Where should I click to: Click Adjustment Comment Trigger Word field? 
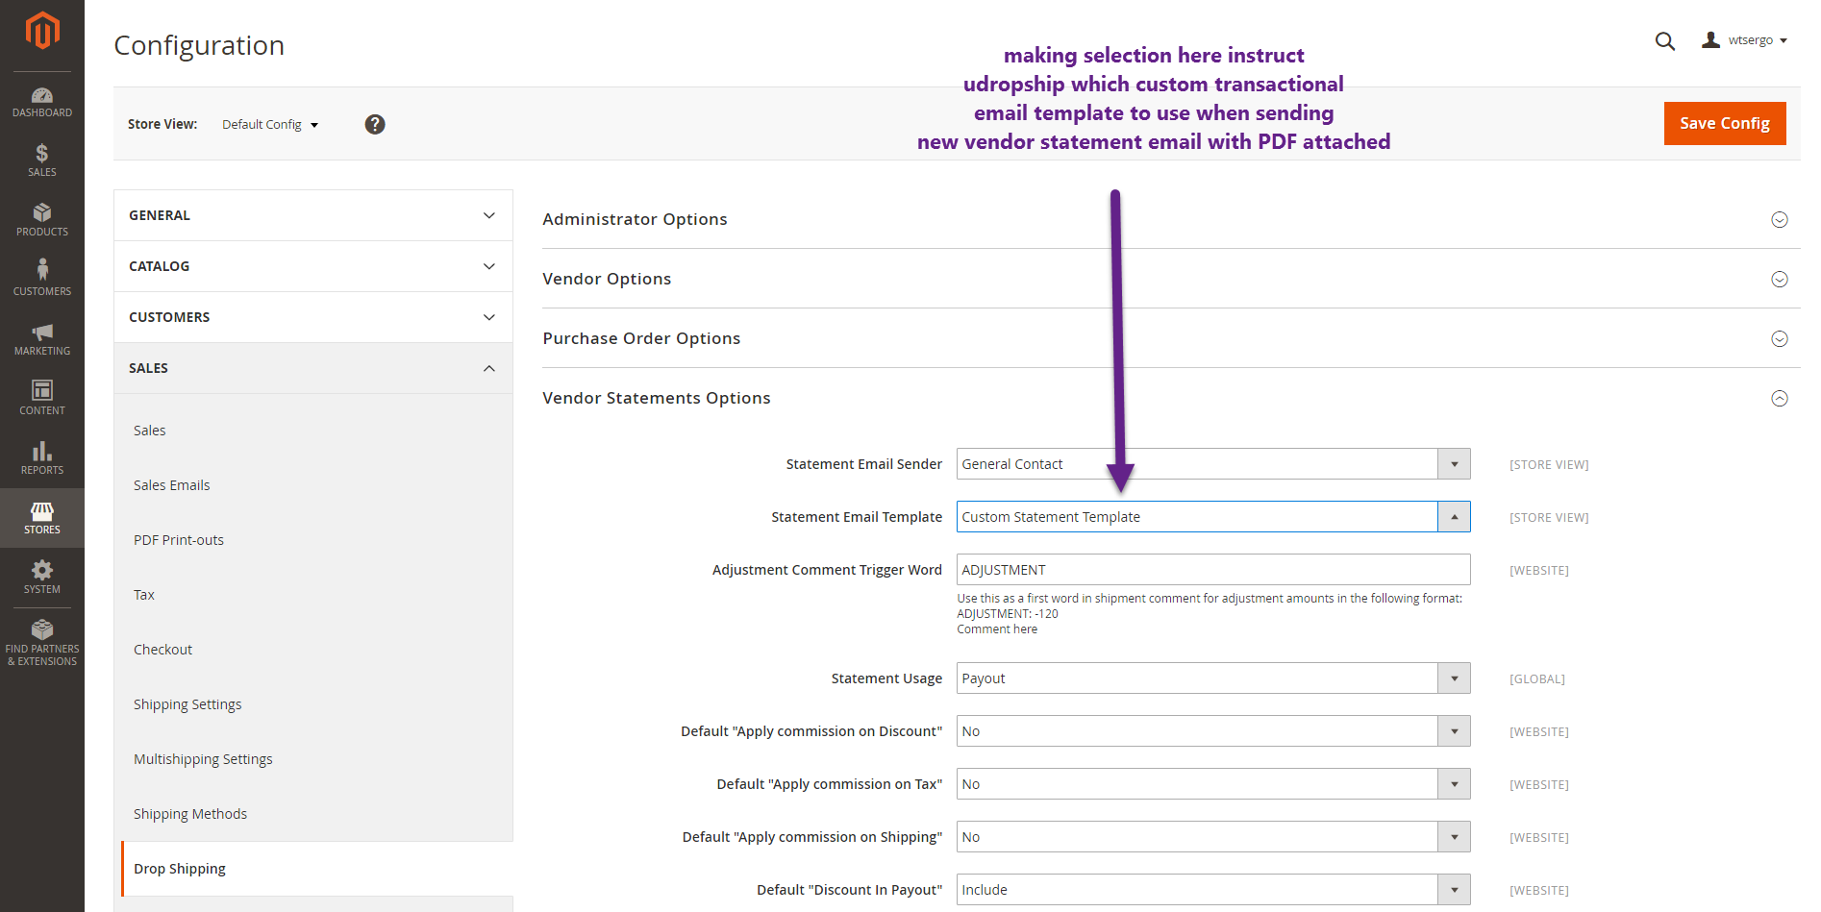[x=1213, y=570]
